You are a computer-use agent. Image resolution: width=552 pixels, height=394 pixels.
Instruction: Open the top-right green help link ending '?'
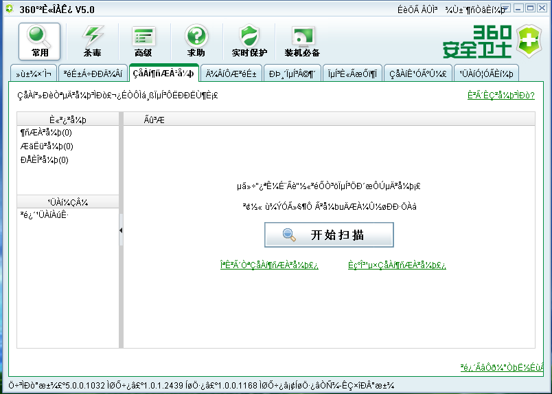pos(501,96)
